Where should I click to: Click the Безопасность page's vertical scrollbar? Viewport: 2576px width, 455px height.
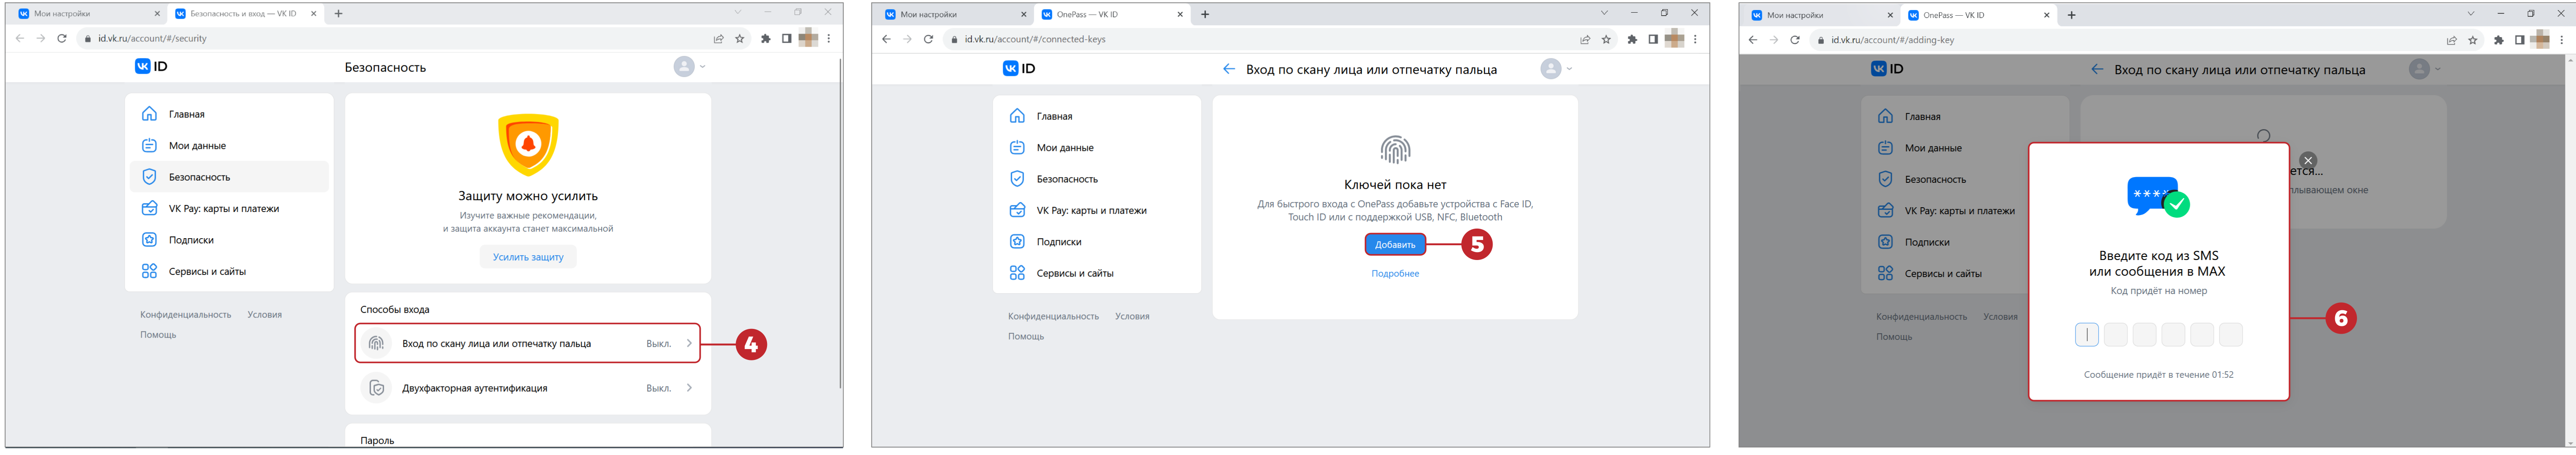click(840, 220)
